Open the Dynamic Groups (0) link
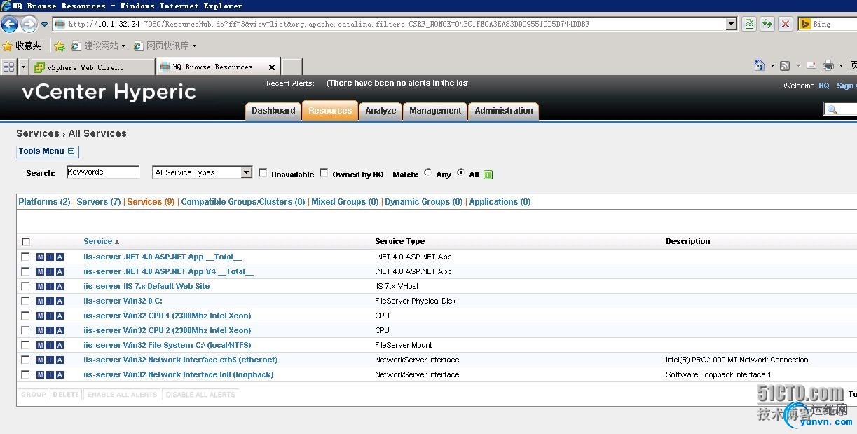The height and width of the screenshot is (434, 857). [424, 202]
